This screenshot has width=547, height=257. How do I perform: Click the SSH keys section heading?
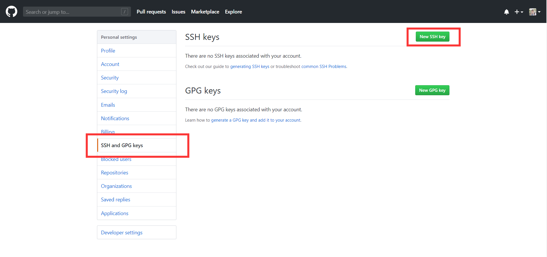coord(202,37)
